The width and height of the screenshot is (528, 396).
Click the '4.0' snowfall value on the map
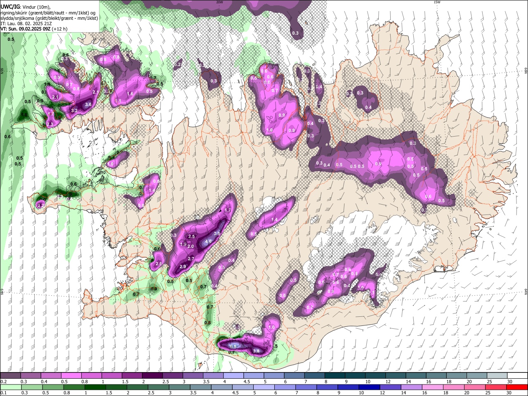click(208, 241)
